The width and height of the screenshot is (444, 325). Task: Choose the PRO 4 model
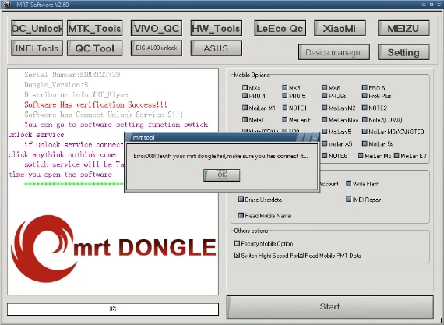(x=245, y=96)
